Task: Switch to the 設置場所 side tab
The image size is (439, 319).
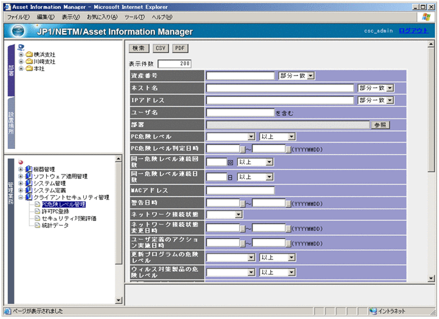Action: click(12, 121)
